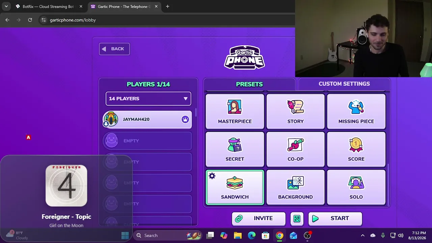Open the browser tab search chevron
The width and height of the screenshot is (432, 243).
point(6,6)
